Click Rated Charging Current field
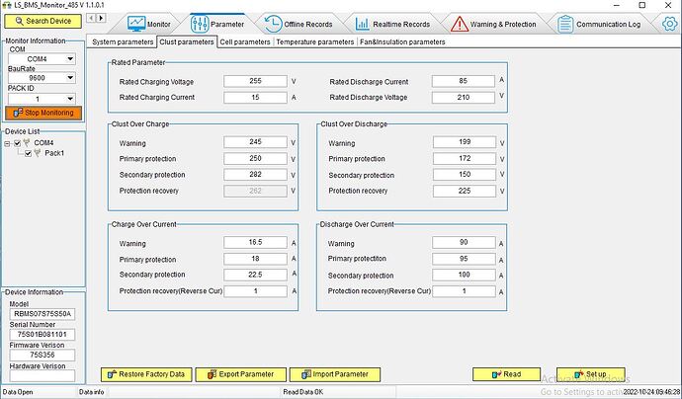This screenshot has height=399, width=682. 255,98
